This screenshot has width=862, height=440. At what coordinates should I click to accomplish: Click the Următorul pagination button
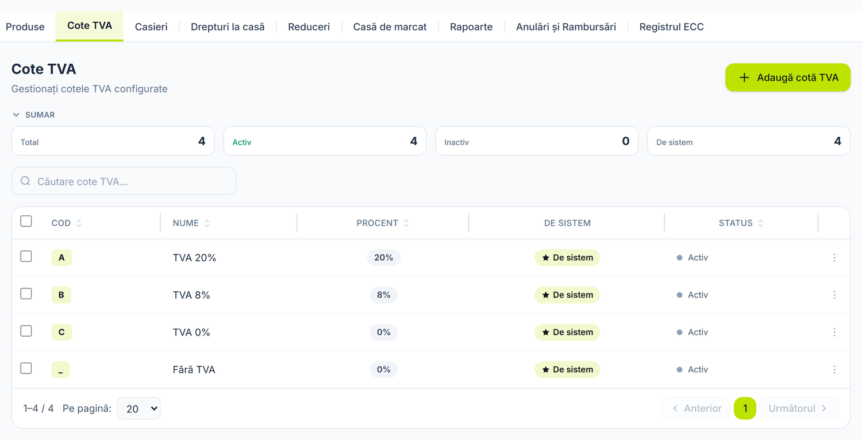pyautogui.click(x=799, y=408)
